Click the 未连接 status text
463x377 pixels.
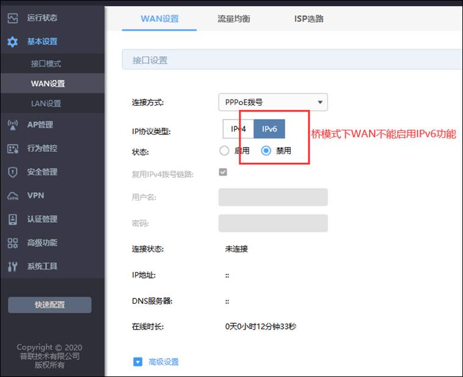click(x=236, y=249)
